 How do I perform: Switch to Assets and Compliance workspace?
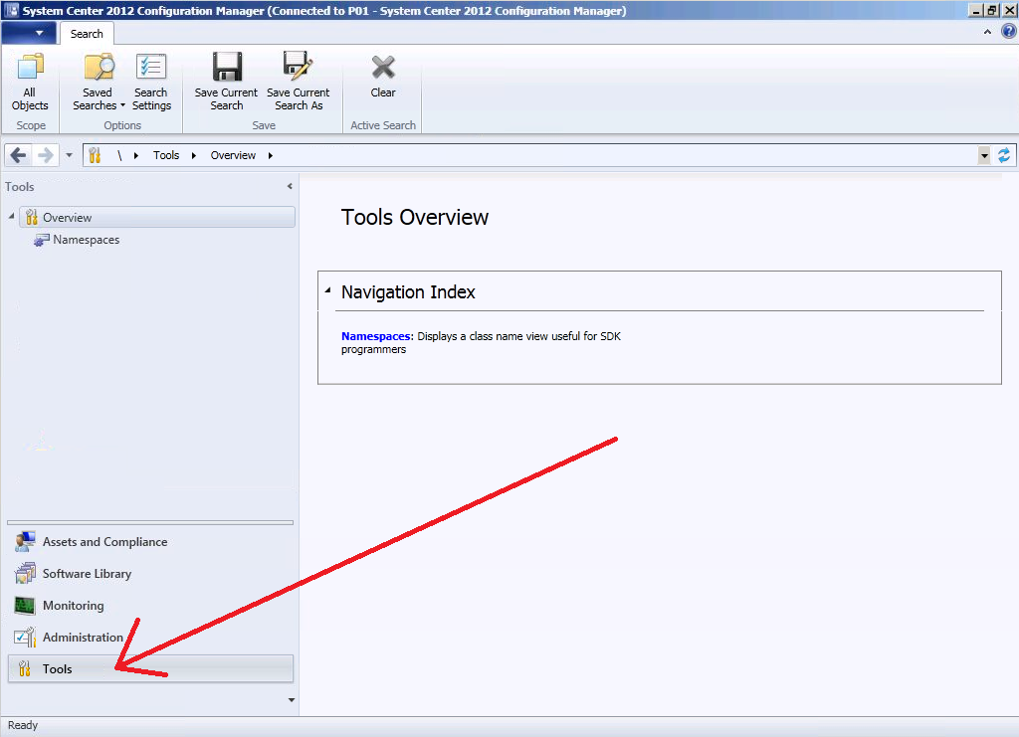(151, 541)
